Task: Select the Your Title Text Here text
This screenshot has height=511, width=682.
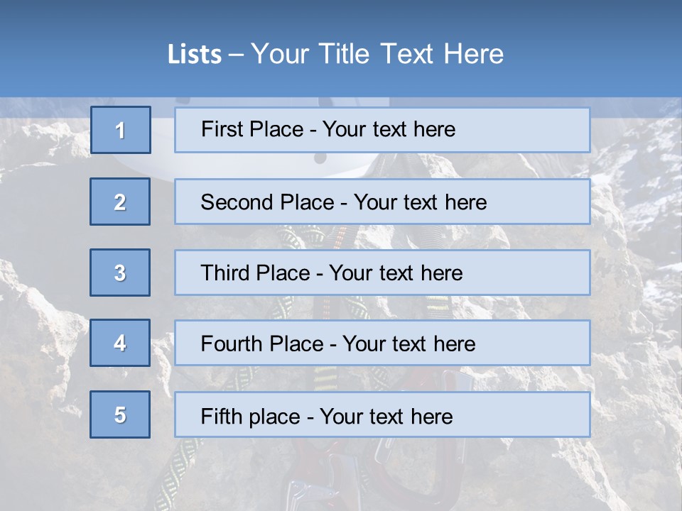Action: pyautogui.click(x=377, y=54)
